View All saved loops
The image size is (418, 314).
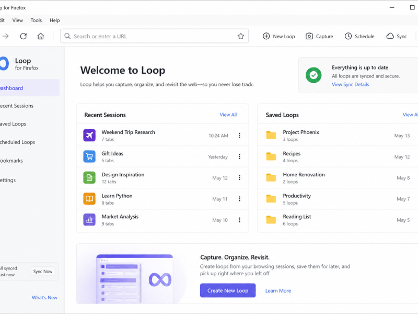click(410, 115)
